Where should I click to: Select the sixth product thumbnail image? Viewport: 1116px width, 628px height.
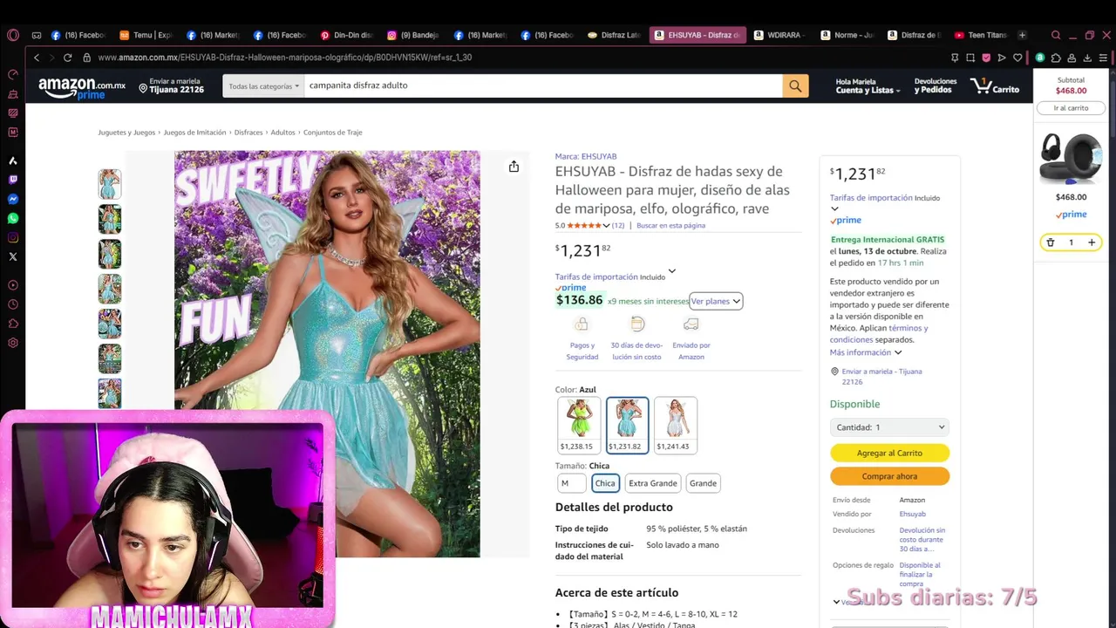(110, 358)
